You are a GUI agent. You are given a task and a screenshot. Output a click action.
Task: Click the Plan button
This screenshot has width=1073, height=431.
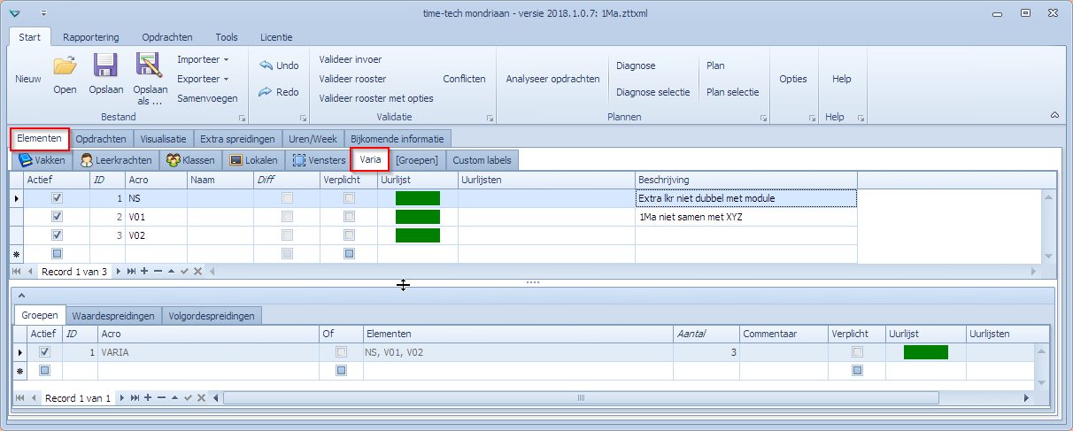click(715, 65)
